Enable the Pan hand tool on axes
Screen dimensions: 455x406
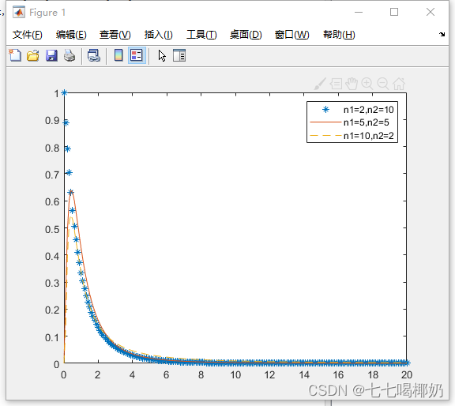[352, 84]
